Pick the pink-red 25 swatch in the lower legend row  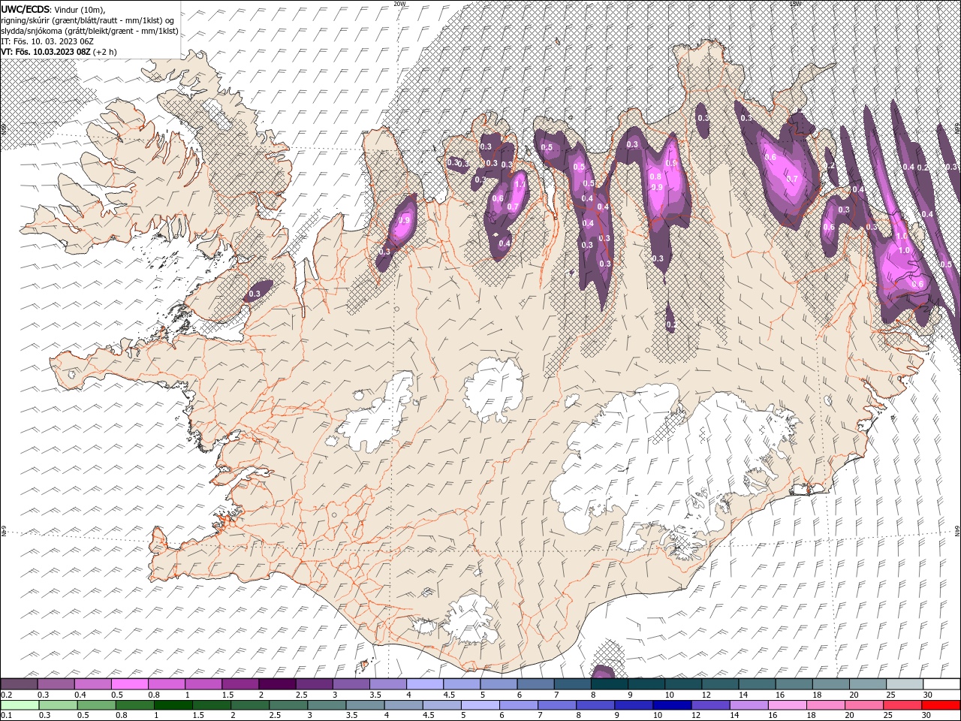coord(902,705)
